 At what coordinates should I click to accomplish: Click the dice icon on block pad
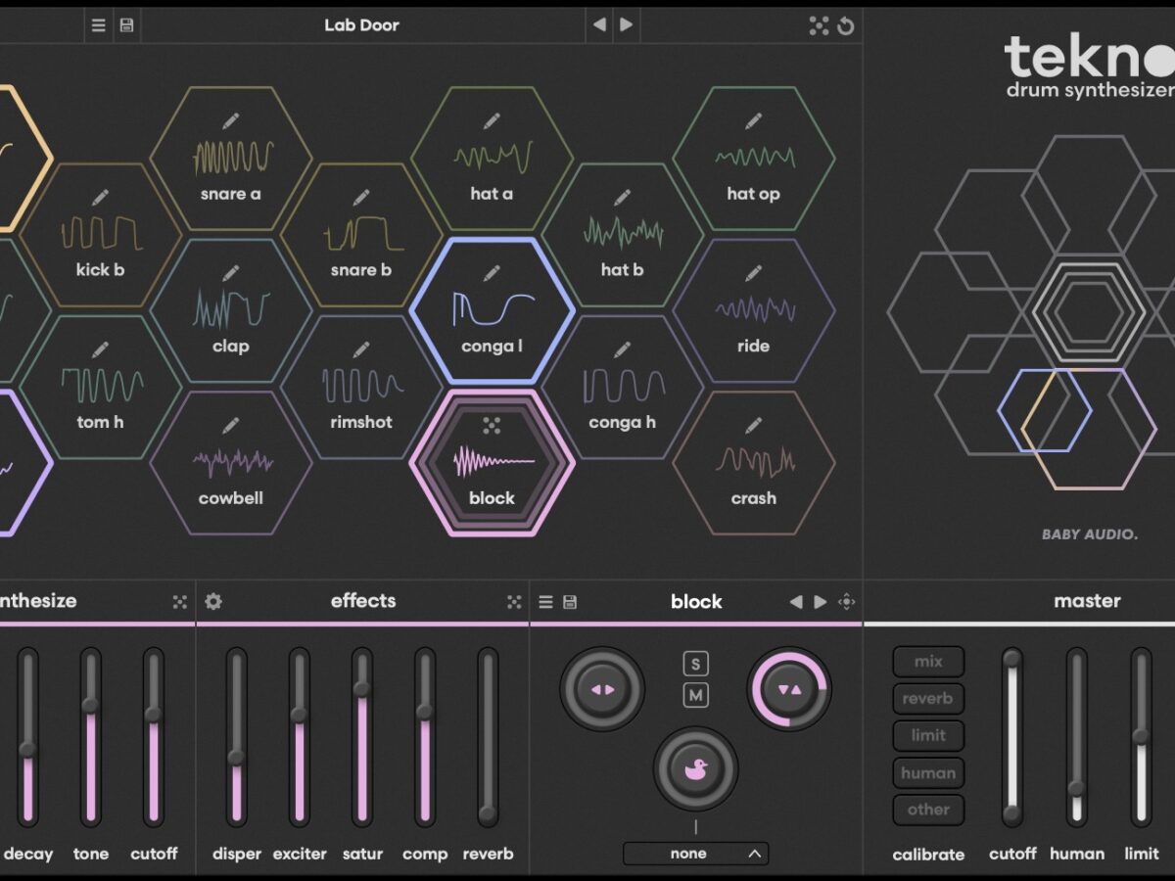(x=492, y=425)
